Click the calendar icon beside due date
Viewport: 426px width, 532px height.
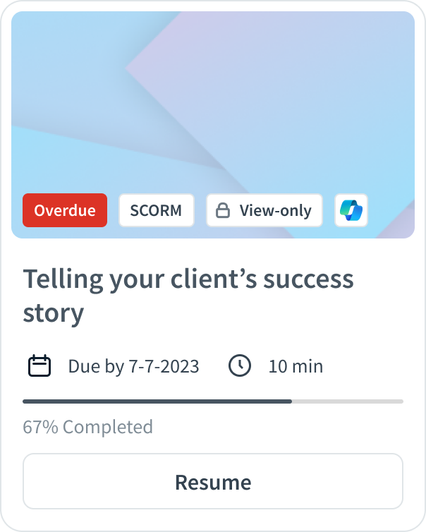[x=39, y=366]
